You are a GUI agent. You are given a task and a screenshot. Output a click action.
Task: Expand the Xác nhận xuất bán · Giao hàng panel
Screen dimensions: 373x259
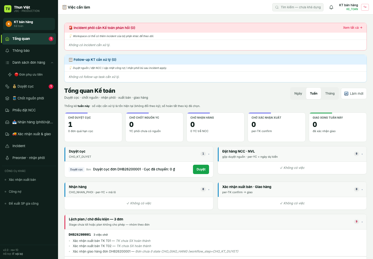362,190
